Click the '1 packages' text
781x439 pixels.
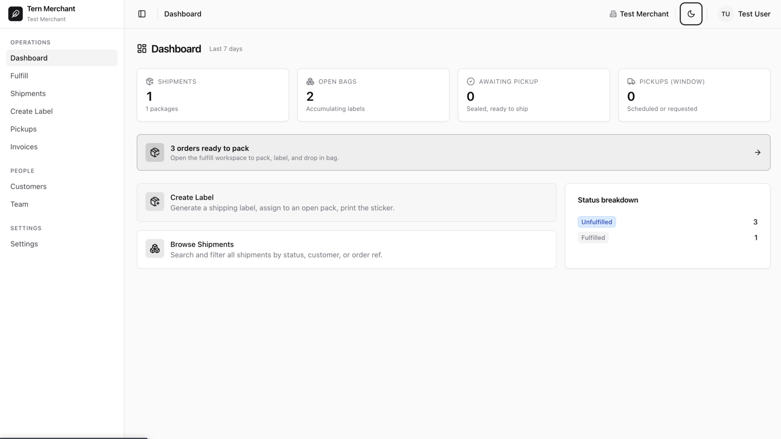click(x=162, y=109)
